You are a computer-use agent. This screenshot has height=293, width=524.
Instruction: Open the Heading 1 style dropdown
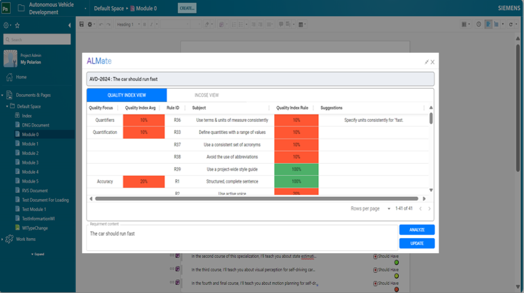click(126, 24)
